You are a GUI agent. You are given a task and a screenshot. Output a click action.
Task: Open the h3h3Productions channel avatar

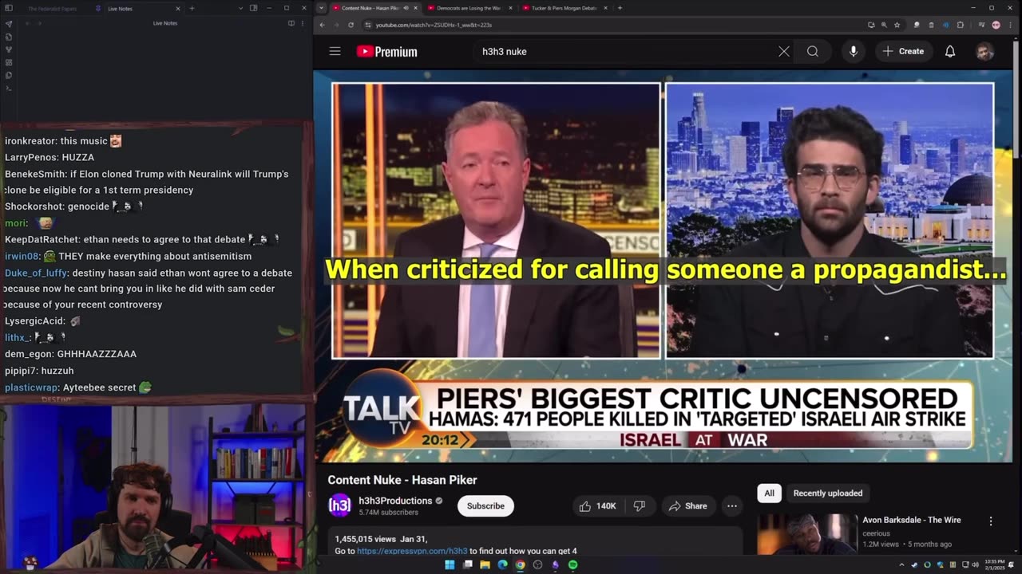point(339,505)
